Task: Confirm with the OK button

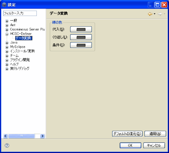Action: tap(130, 145)
